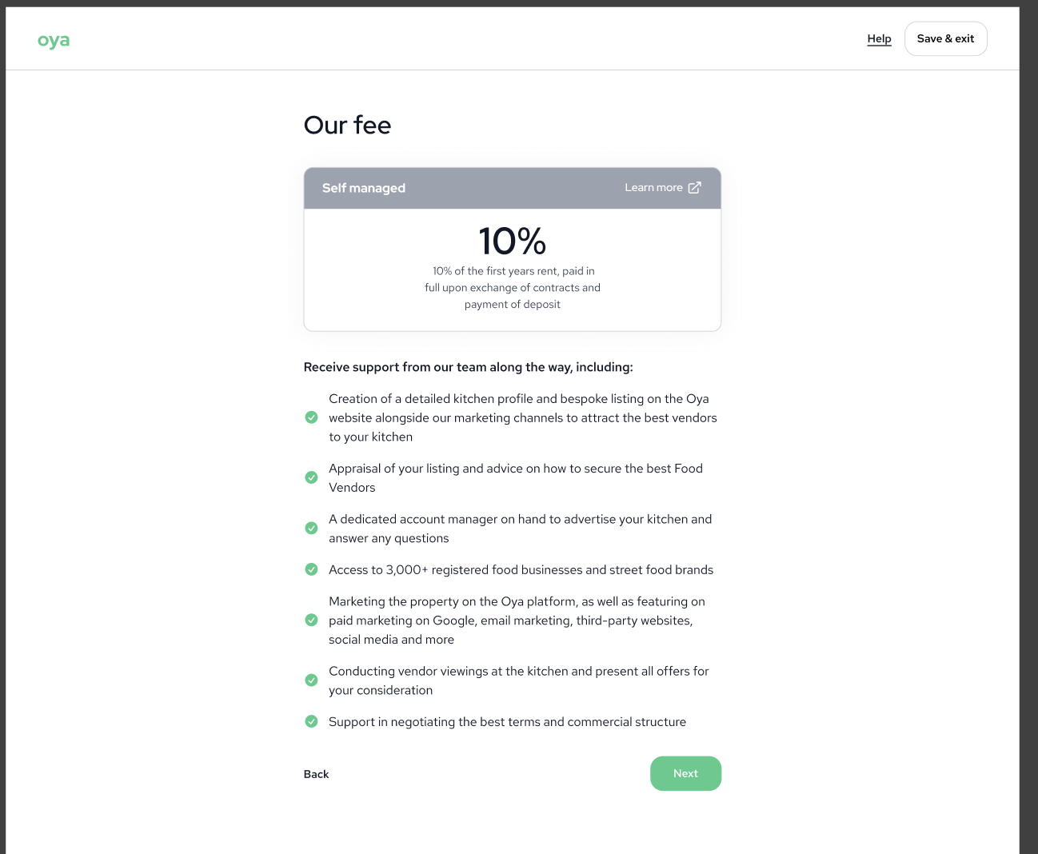Click the fee description text under 10%

pyautogui.click(x=512, y=288)
